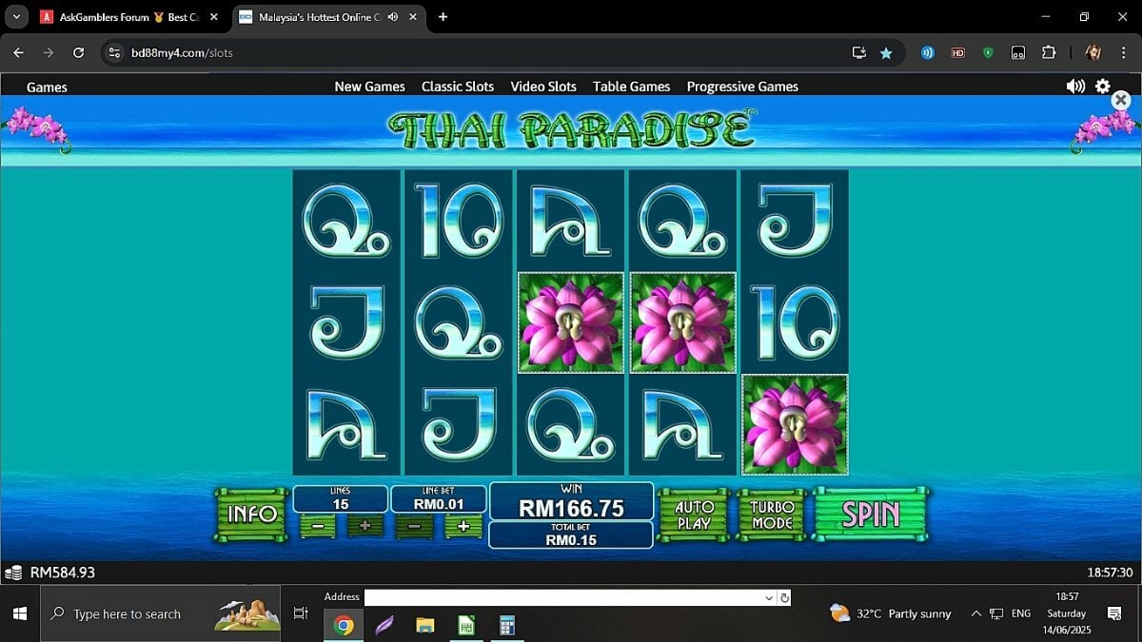
Task: Open File Explorer from taskbar
Action: click(425, 625)
